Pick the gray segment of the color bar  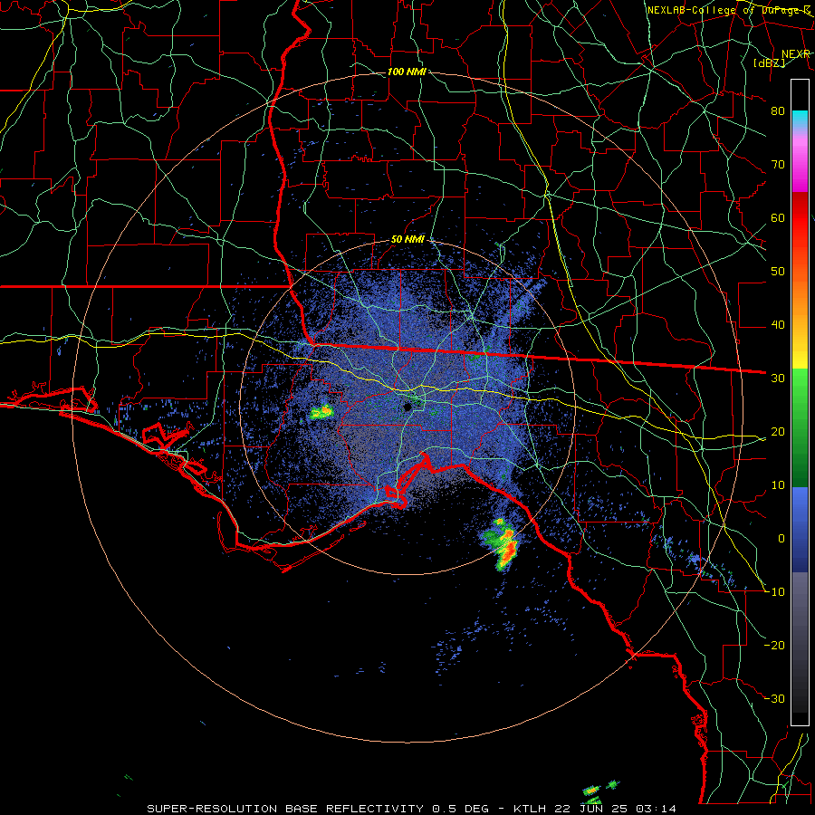(x=800, y=618)
